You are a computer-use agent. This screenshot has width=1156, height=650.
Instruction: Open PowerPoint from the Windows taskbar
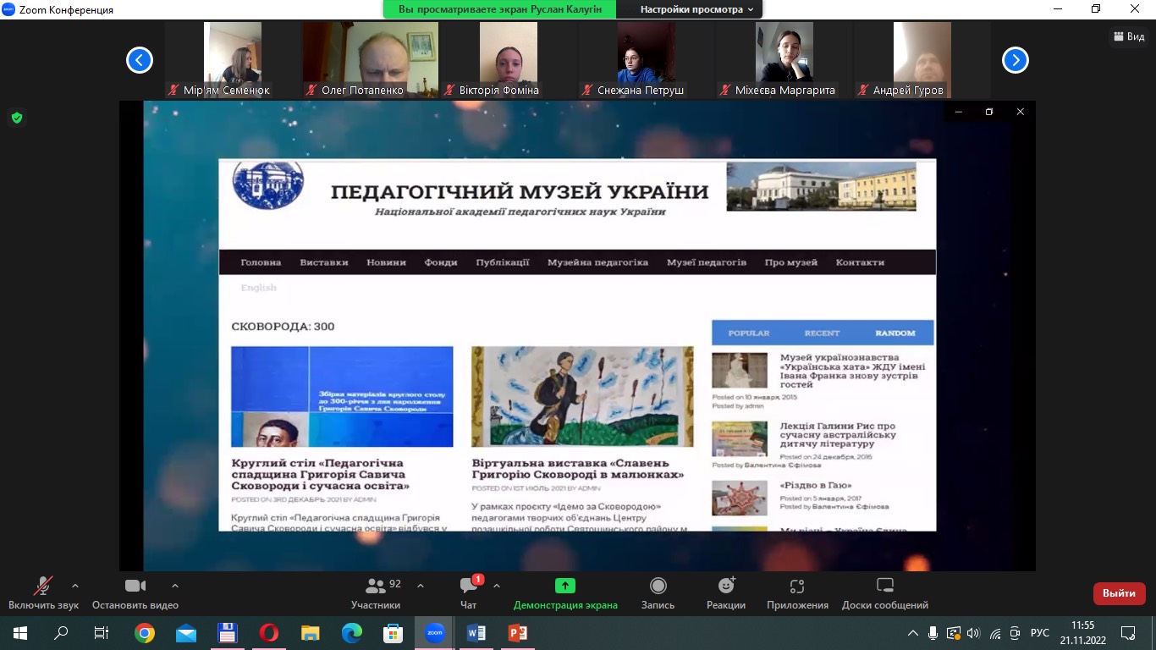pyautogui.click(x=517, y=632)
